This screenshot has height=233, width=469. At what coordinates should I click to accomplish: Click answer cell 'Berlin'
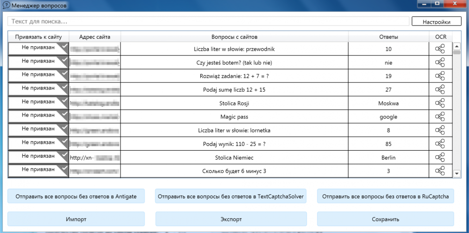pyautogui.click(x=388, y=158)
